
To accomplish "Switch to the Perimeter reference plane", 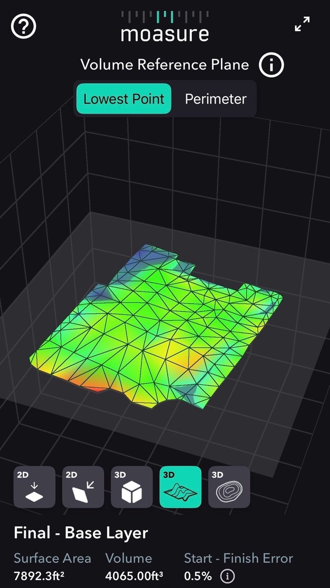I will click(x=215, y=99).
